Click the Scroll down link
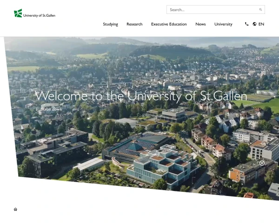The image size is (279, 223). pyautogui.click(x=51, y=109)
